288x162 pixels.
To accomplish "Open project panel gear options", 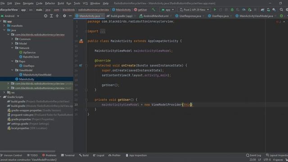I will 64,16.
